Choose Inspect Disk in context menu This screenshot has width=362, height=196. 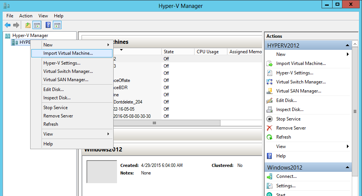point(72,98)
